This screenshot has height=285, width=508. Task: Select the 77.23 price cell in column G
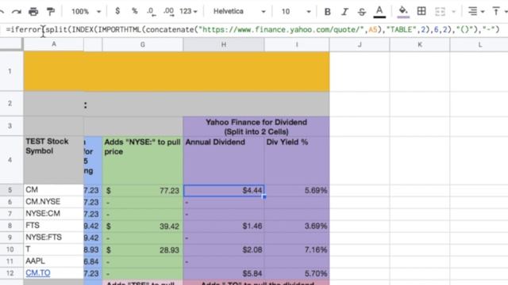click(143, 190)
